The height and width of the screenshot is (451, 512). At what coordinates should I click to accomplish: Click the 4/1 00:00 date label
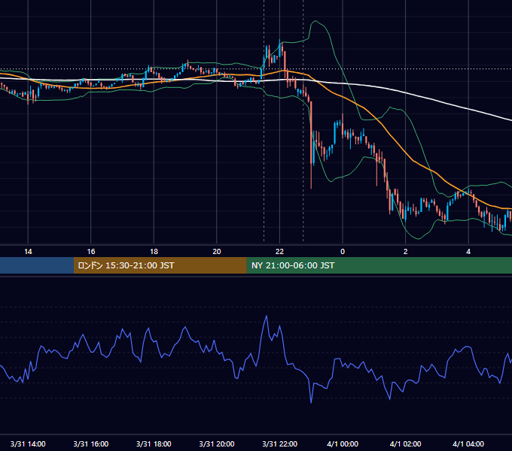point(343,443)
